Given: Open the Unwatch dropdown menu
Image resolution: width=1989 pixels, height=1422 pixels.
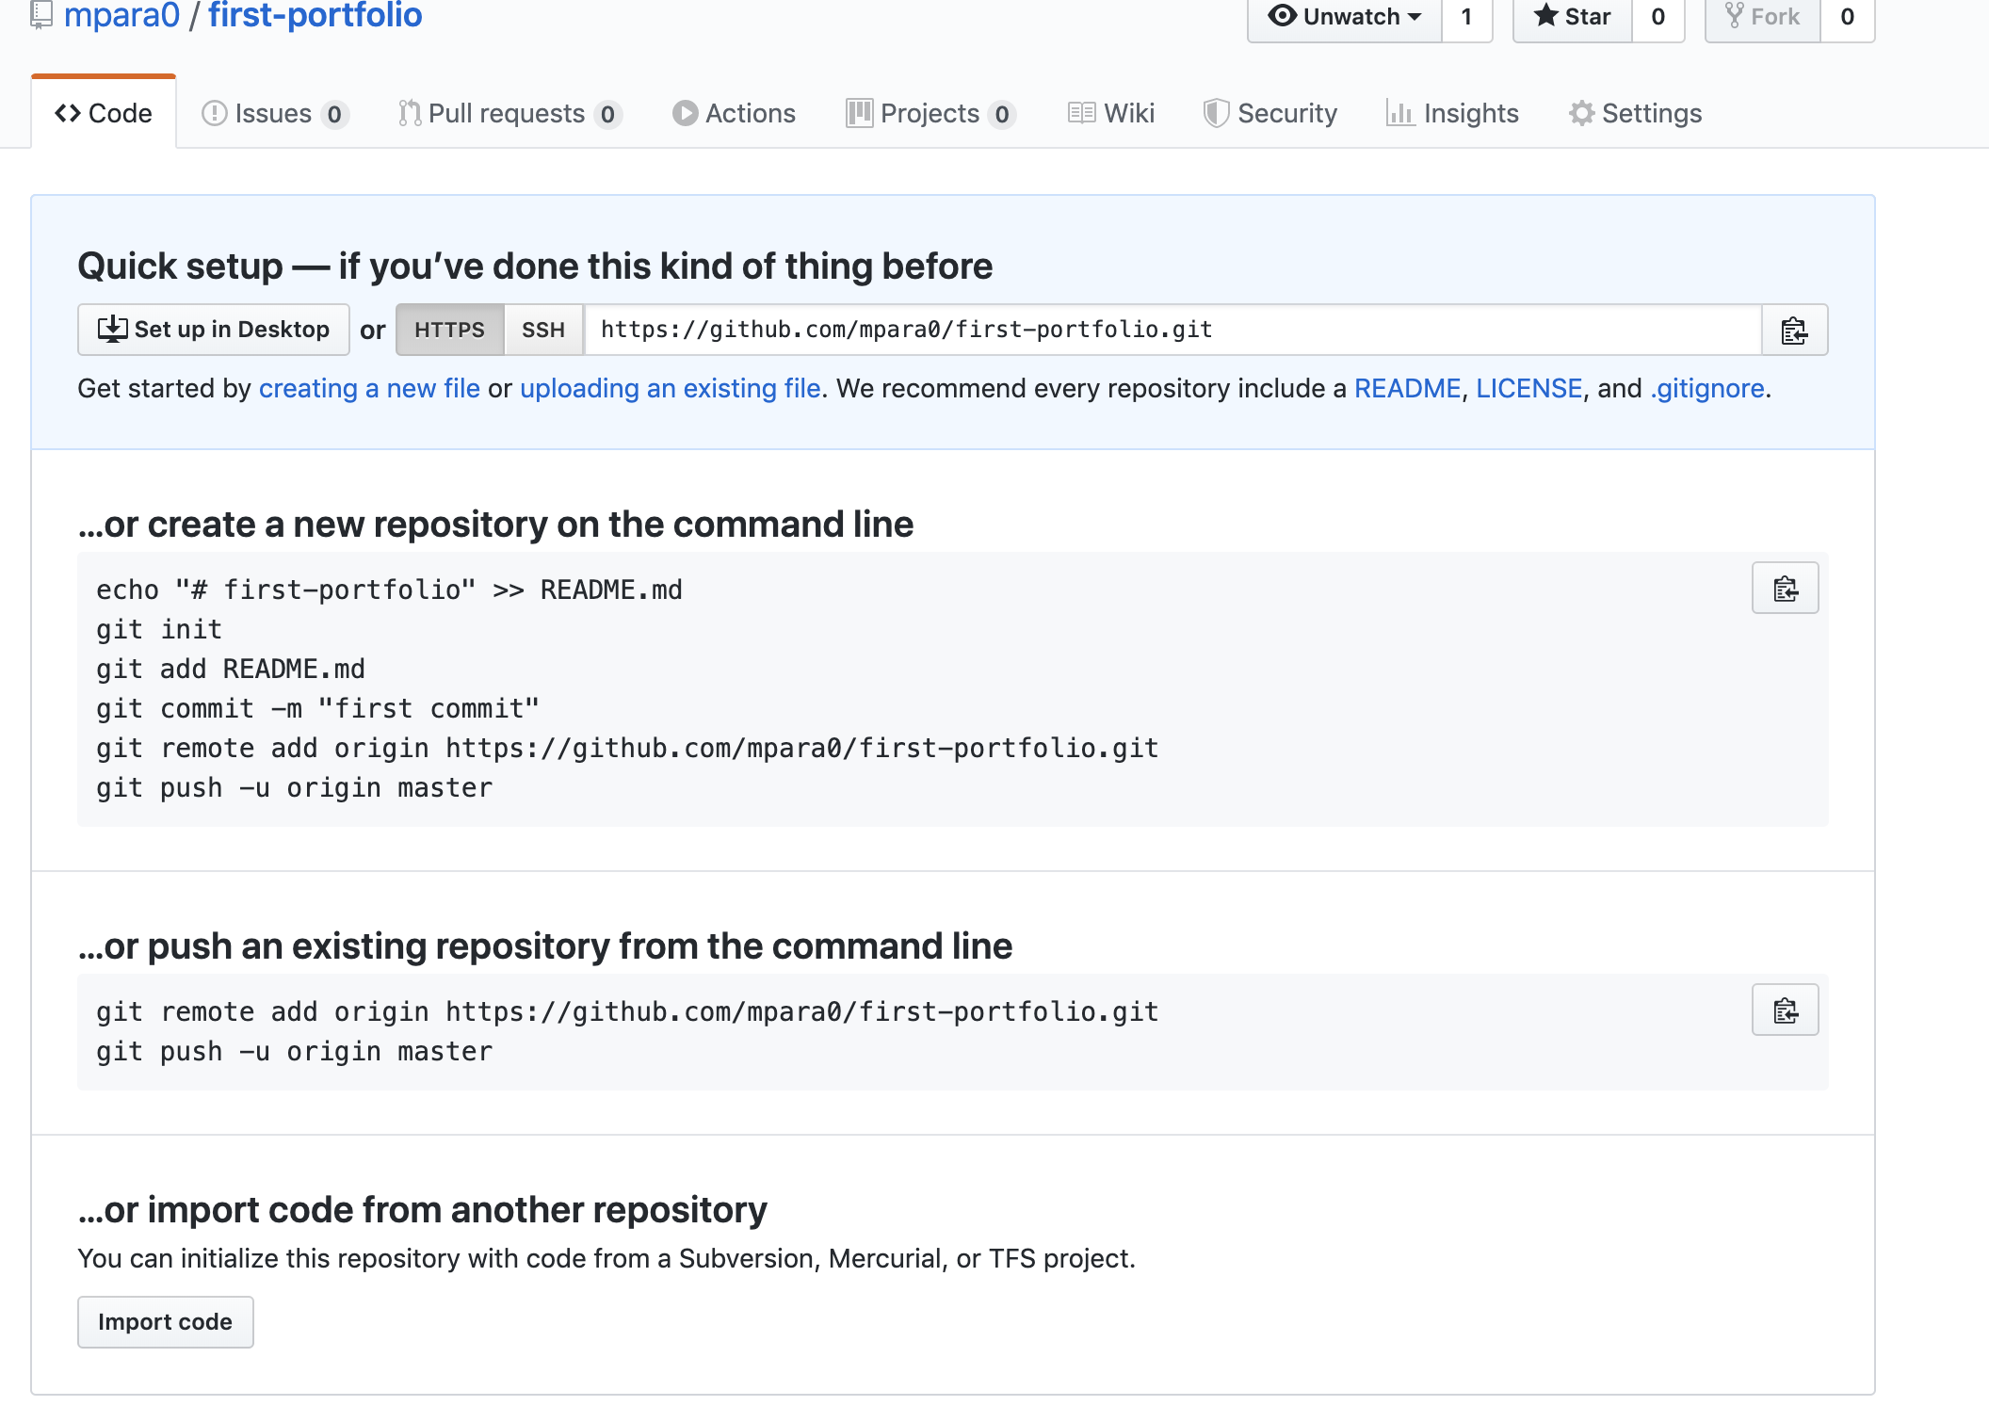Looking at the screenshot, I should 1343,15.
